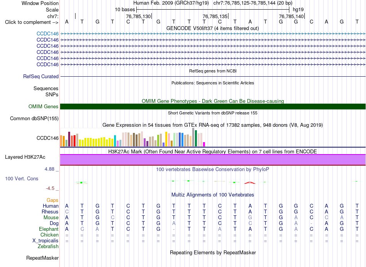366x267 pixels.
Task: Click the Rhesus species label
Action: point(50,212)
